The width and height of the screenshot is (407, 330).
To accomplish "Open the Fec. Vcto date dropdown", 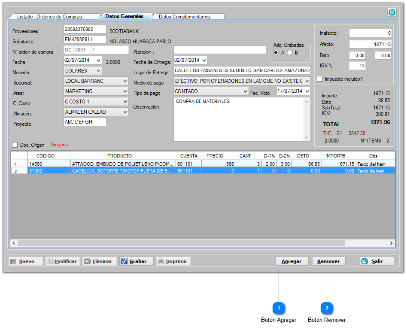I will click(307, 91).
